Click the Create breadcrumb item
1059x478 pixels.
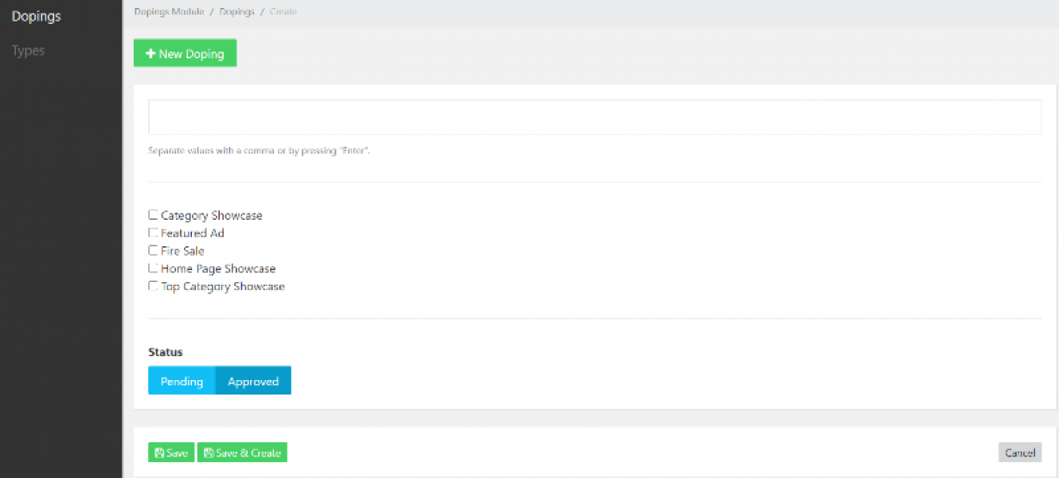coord(283,12)
